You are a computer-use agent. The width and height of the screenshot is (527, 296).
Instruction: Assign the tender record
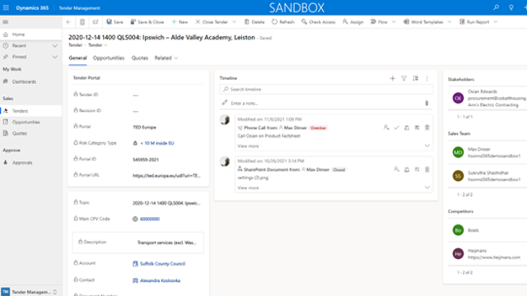click(353, 22)
